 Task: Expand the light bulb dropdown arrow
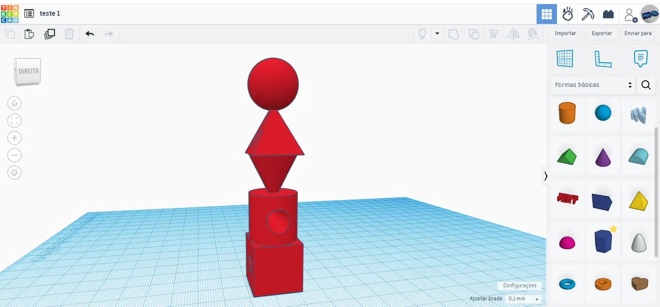point(437,33)
